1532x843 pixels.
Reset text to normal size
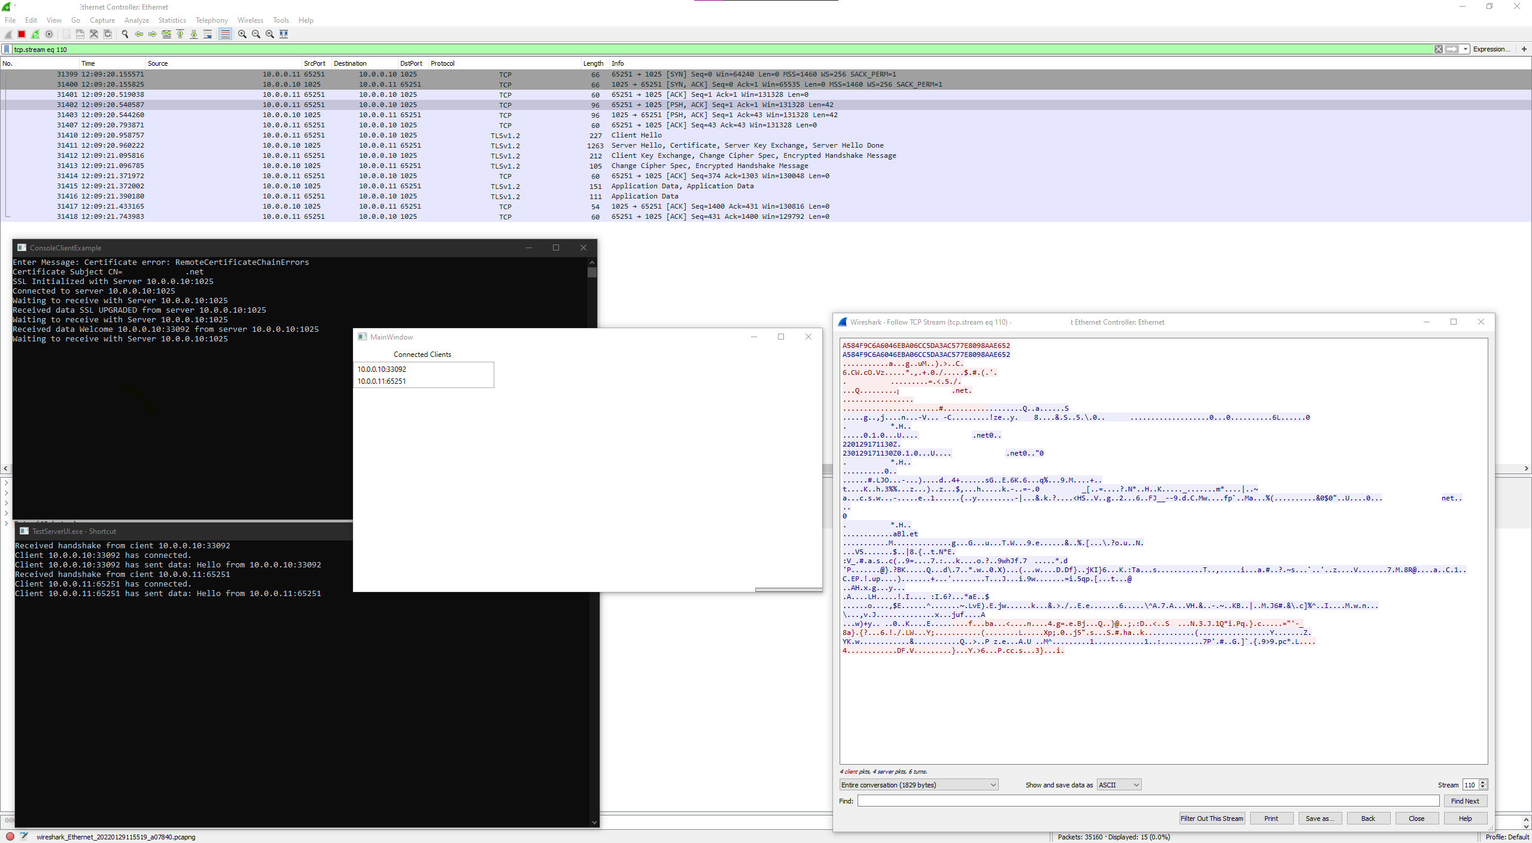point(270,34)
